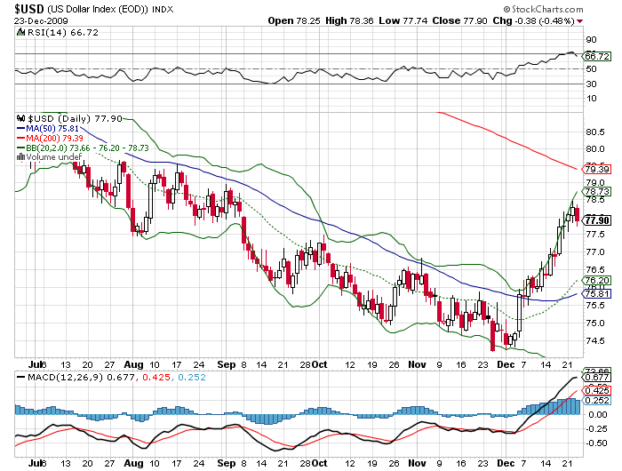
Task: Click the (US Dollar Index (EOD)) name
Action: tap(97, 9)
